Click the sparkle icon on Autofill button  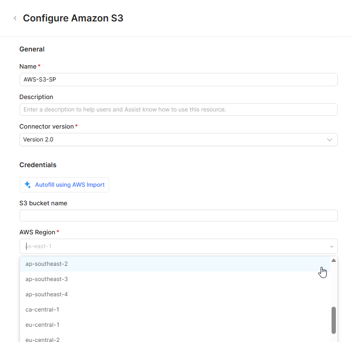point(28,185)
